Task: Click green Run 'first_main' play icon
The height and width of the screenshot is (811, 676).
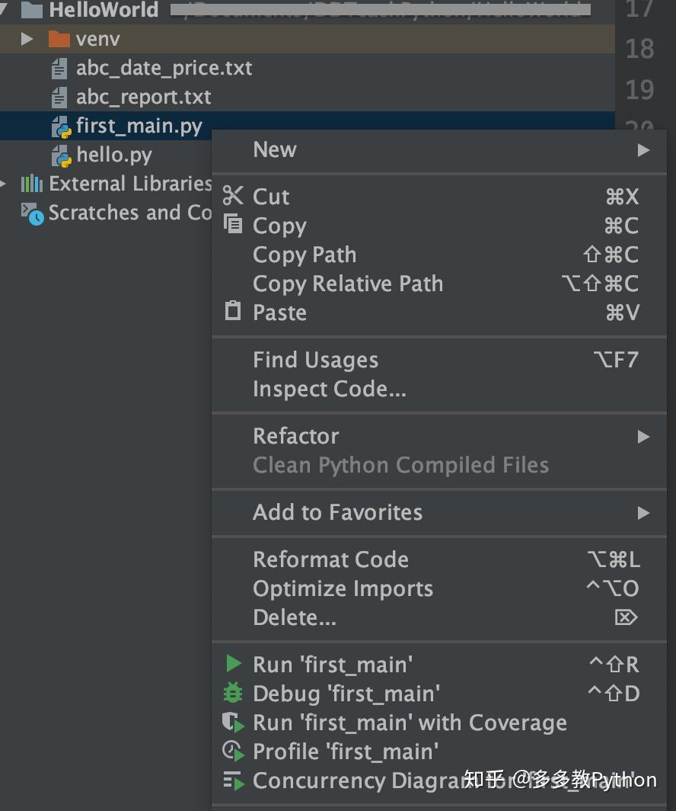Action: [234, 663]
